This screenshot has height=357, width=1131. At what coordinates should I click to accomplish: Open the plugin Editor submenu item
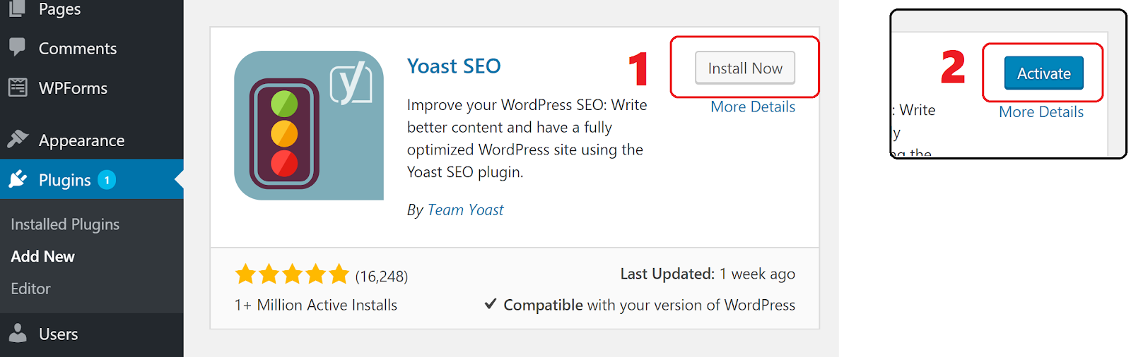pyautogui.click(x=31, y=289)
